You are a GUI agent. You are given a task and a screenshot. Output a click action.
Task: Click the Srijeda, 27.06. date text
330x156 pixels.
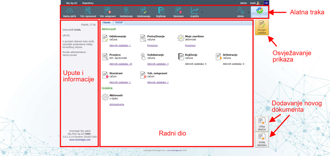point(88,25)
